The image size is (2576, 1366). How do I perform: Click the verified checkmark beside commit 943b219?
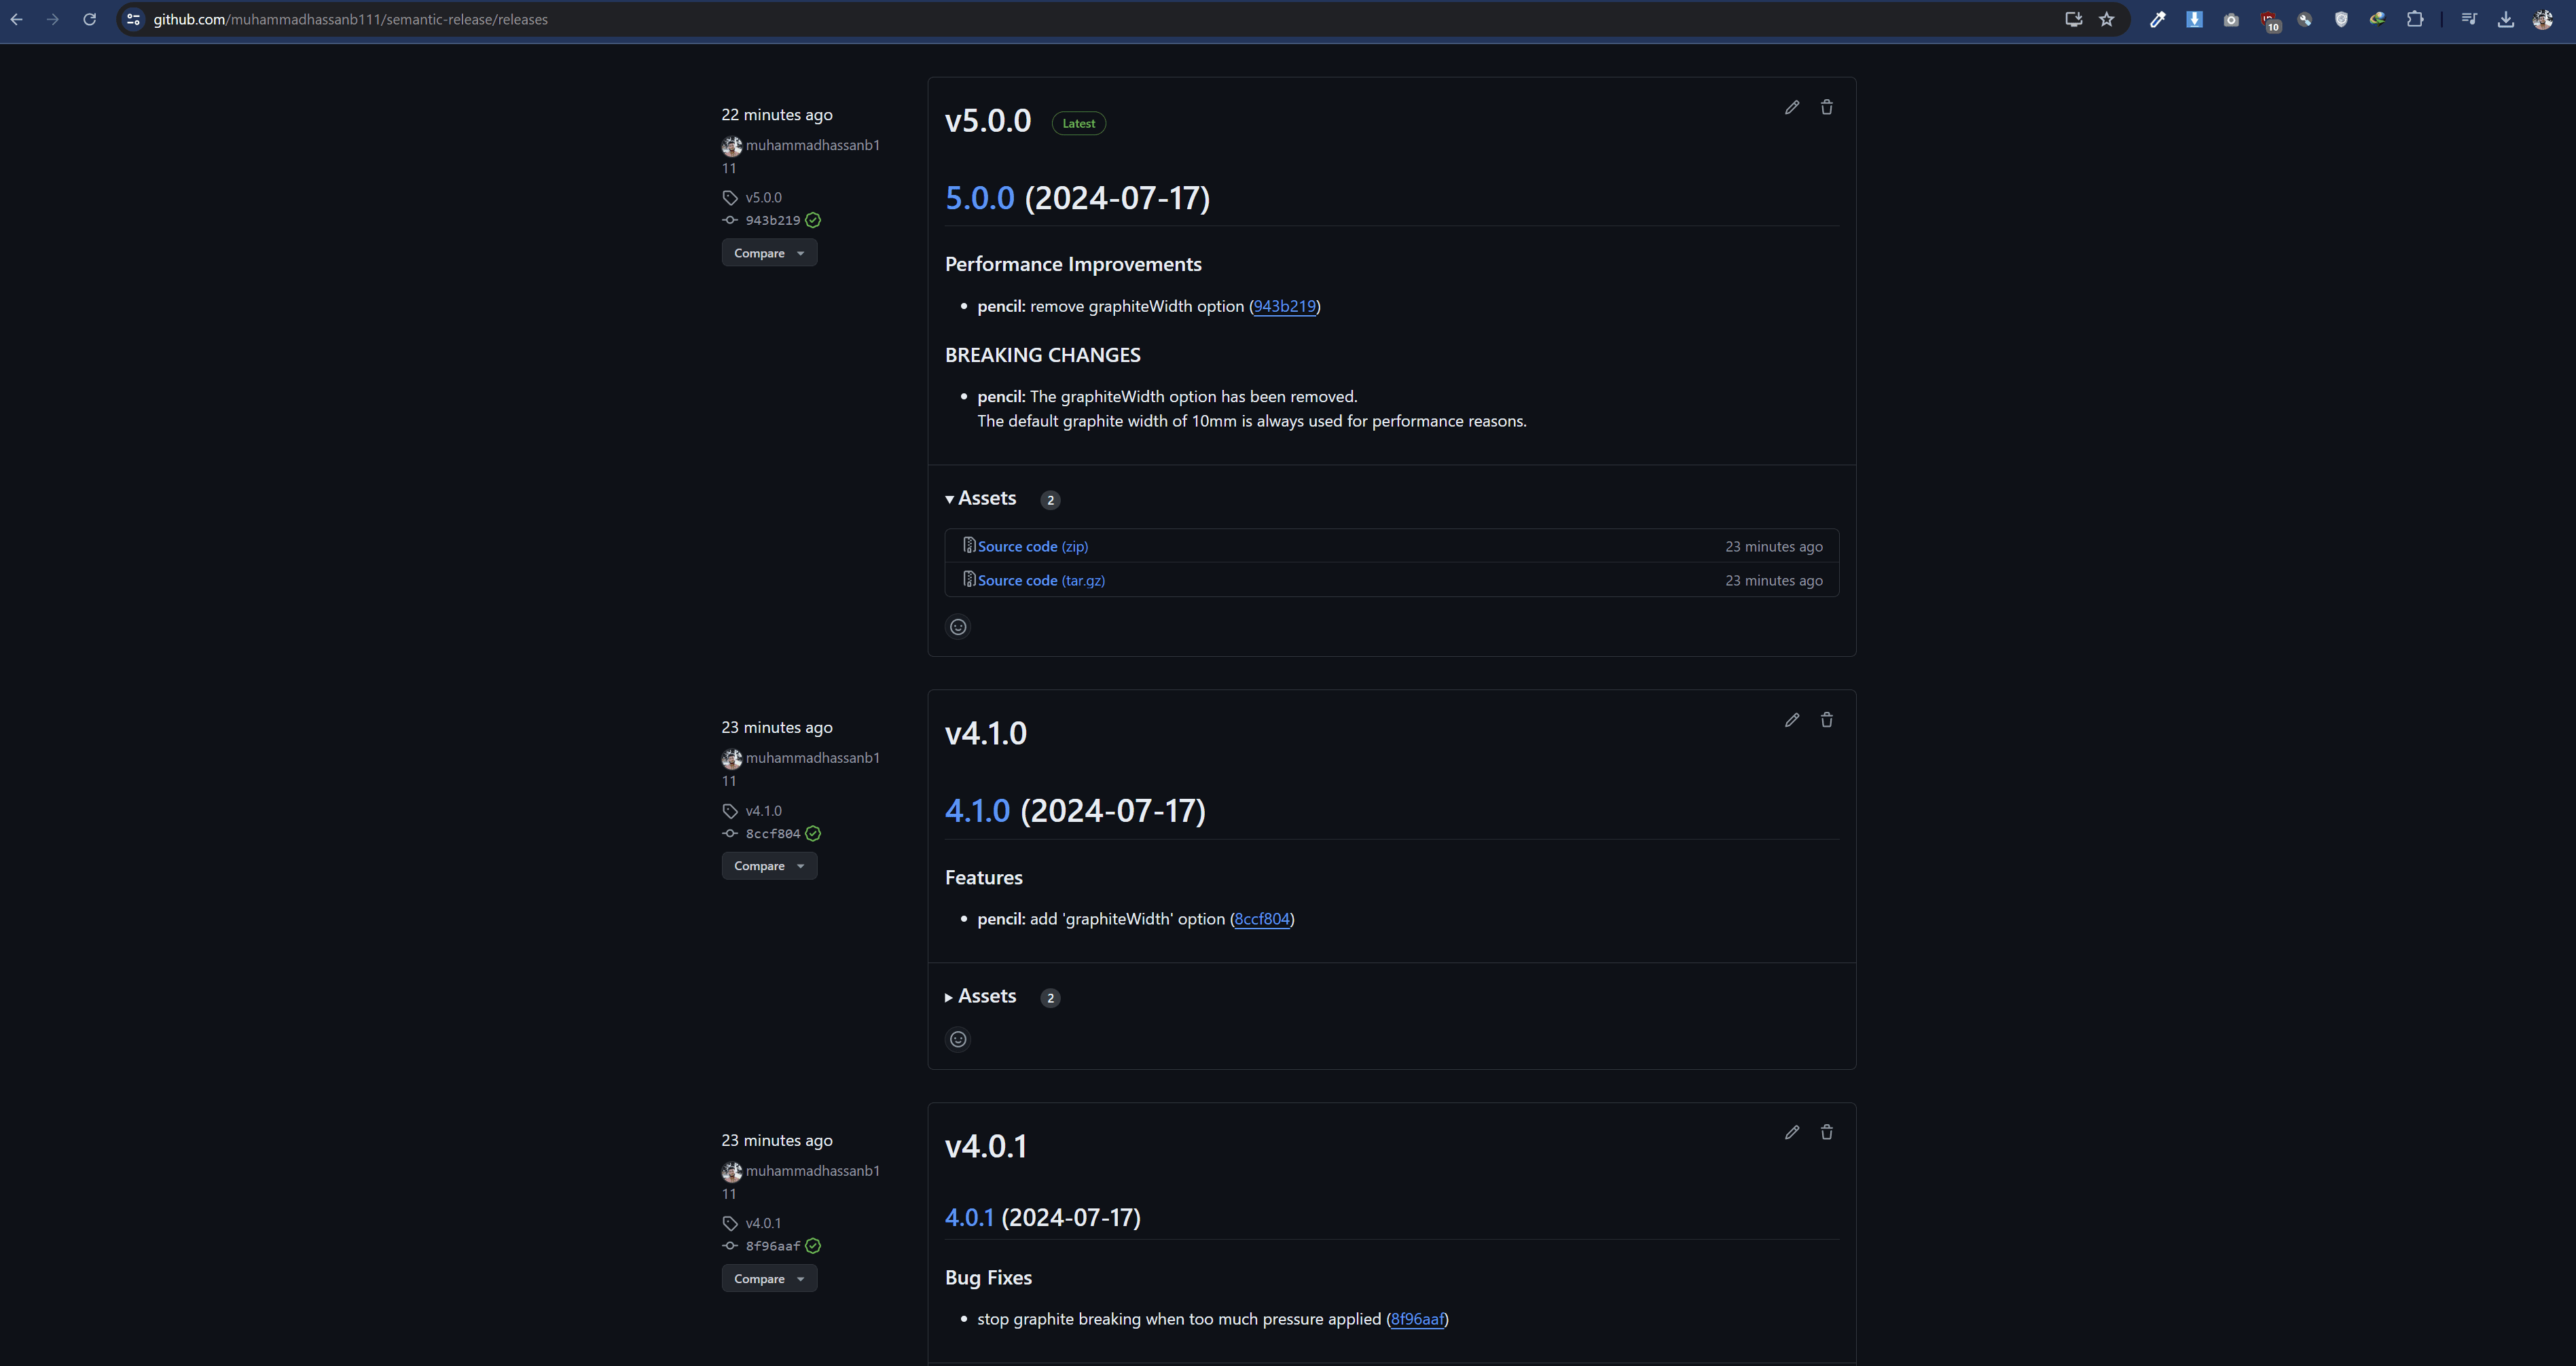coord(812,220)
